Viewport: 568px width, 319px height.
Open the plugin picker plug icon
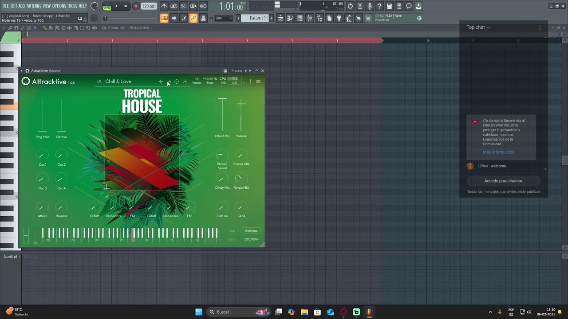point(339,18)
